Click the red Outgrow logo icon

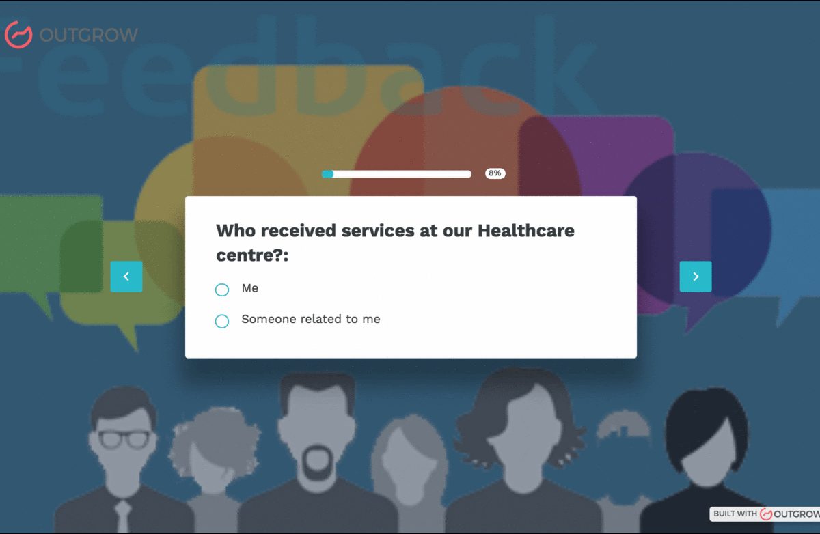[18, 34]
